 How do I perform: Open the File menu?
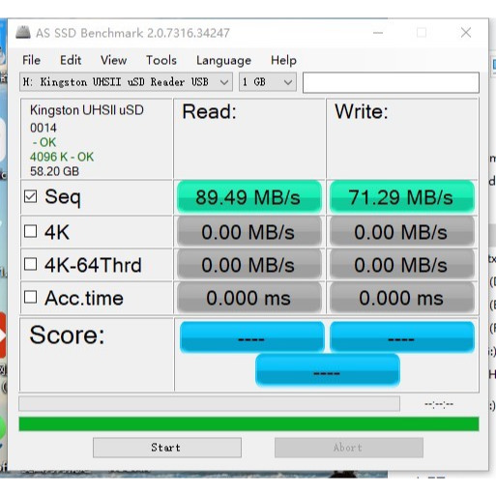[31, 60]
